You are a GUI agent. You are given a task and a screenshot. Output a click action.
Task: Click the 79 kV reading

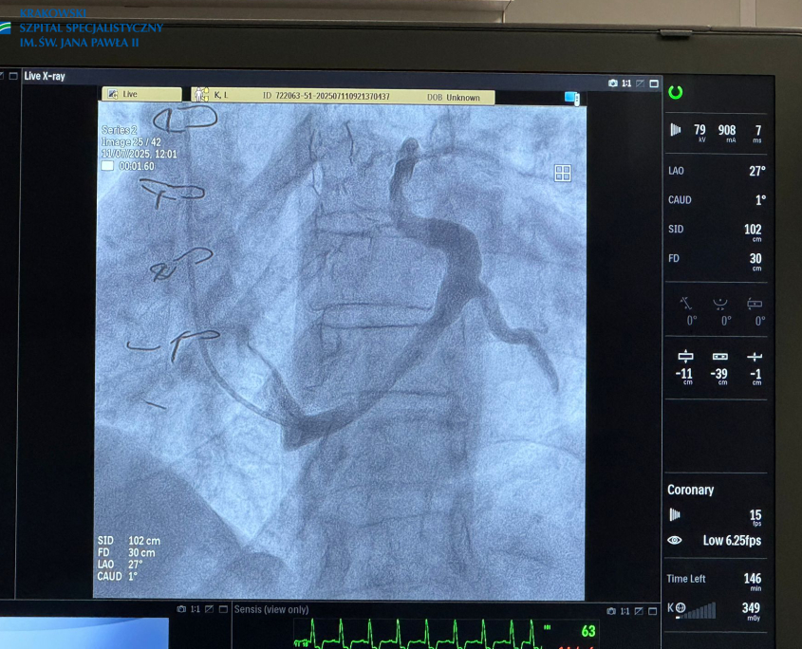coord(699,132)
